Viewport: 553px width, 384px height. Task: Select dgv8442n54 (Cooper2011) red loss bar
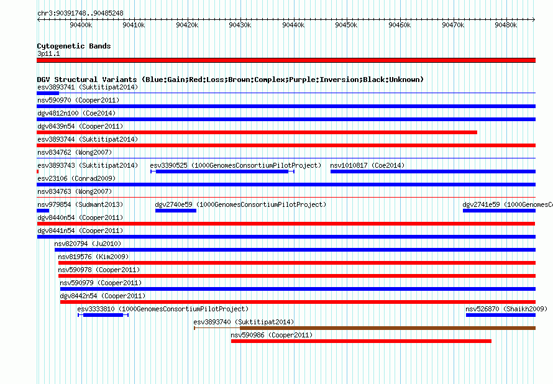(298, 302)
